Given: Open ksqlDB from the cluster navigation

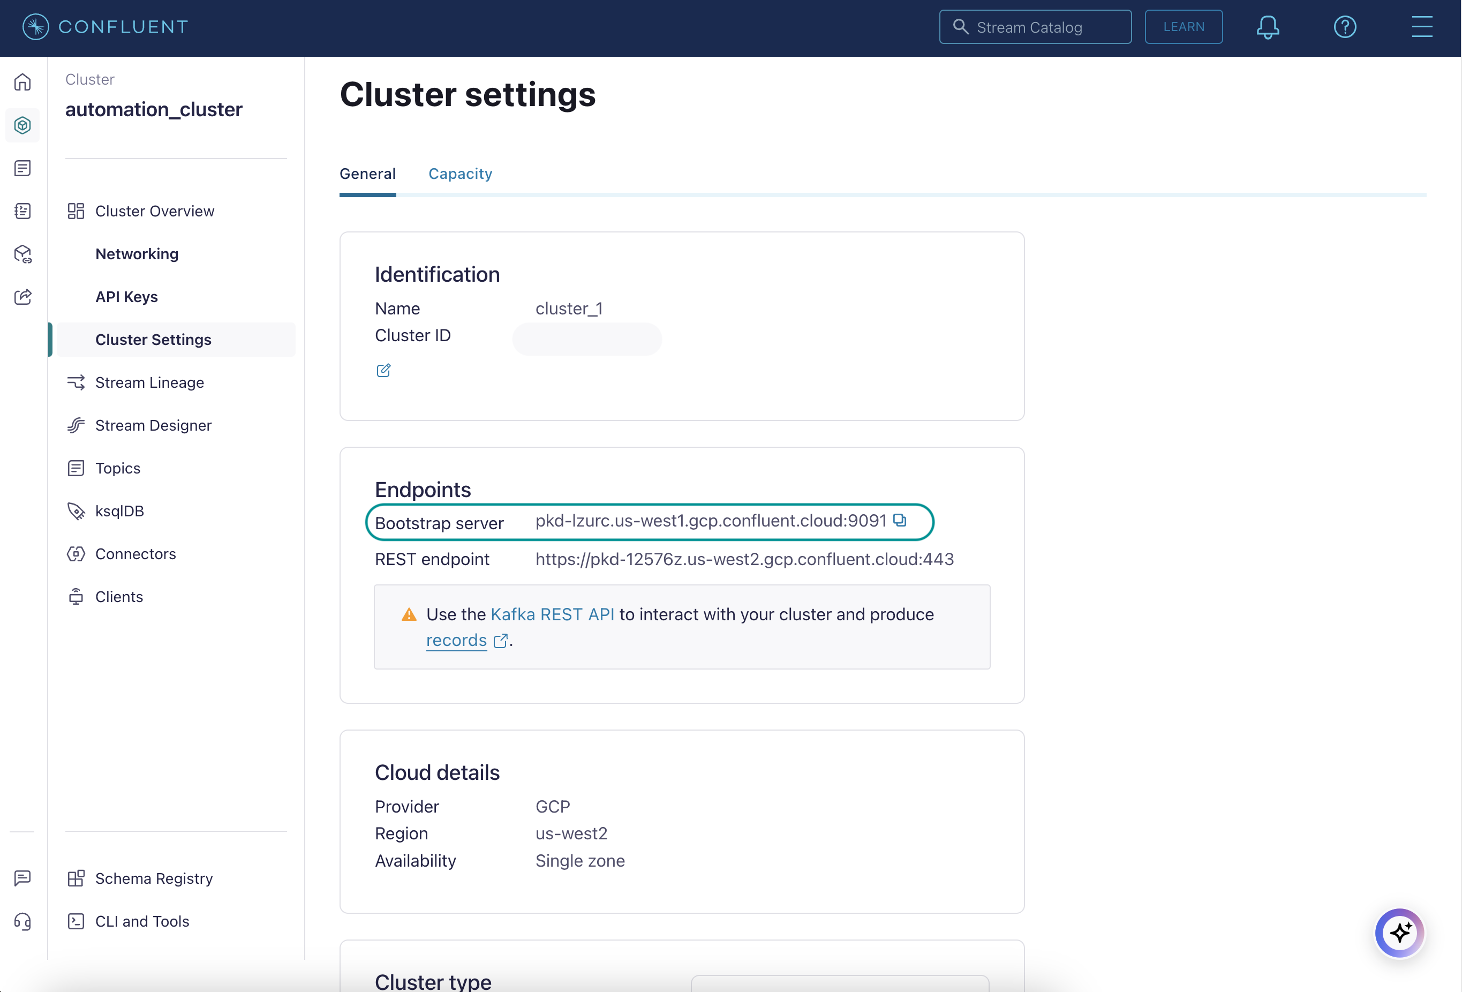Looking at the screenshot, I should (119, 511).
